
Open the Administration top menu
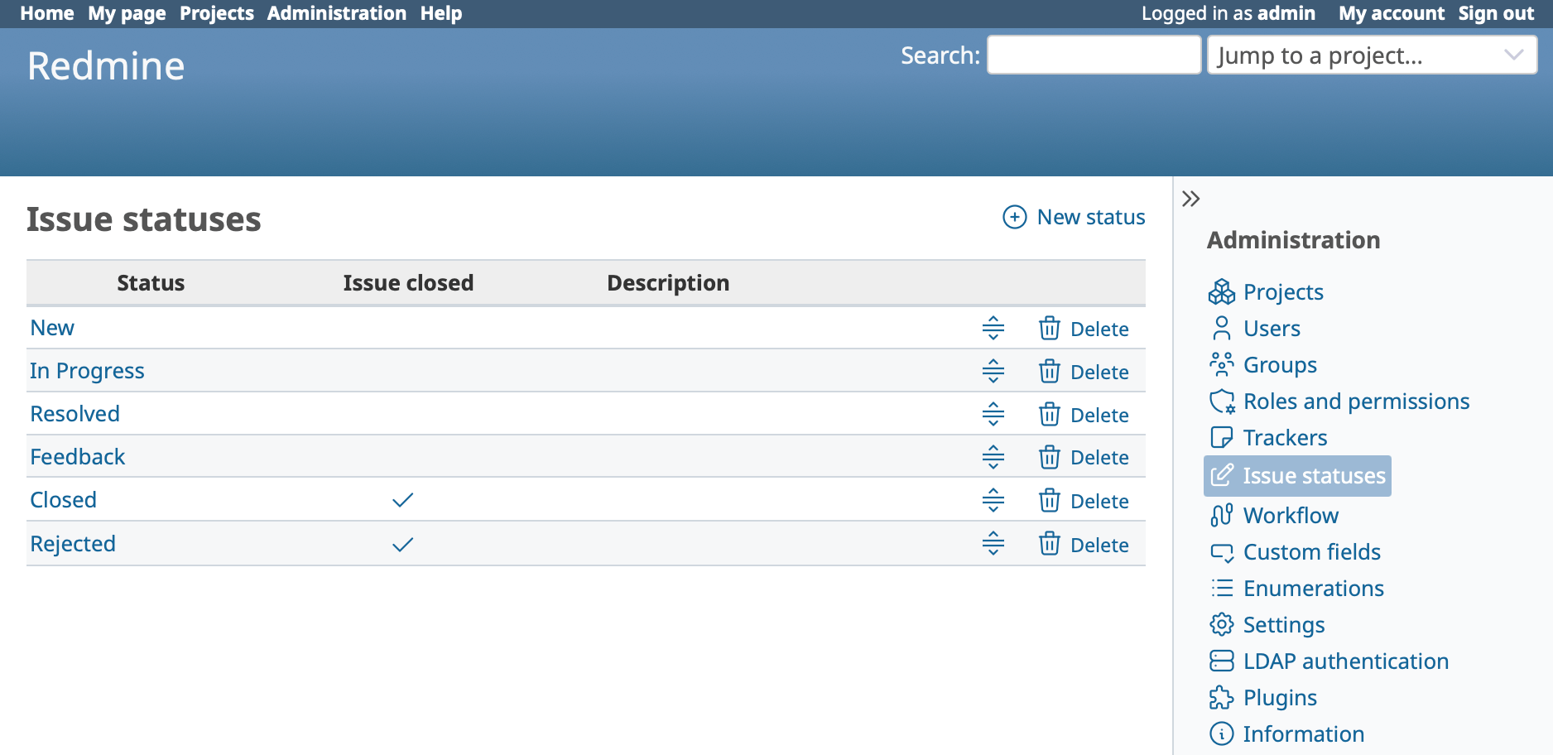pos(336,13)
